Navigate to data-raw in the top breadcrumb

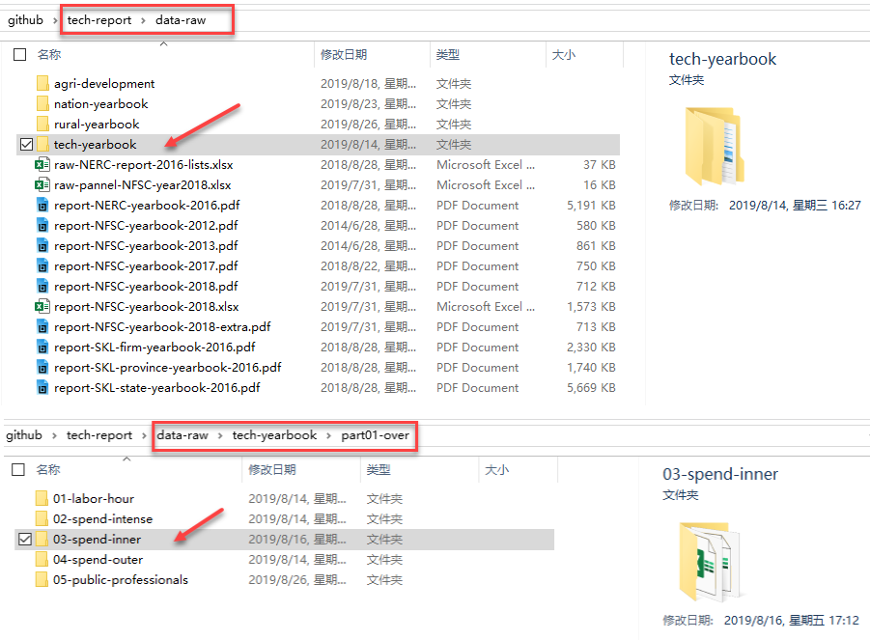181,20
